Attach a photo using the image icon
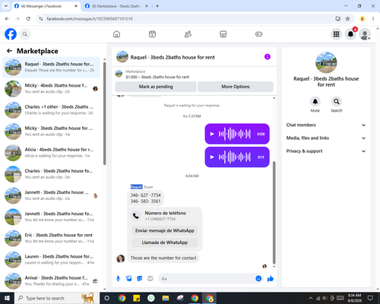The width and height of the screenshot is (380, 304). click(129, 279)
